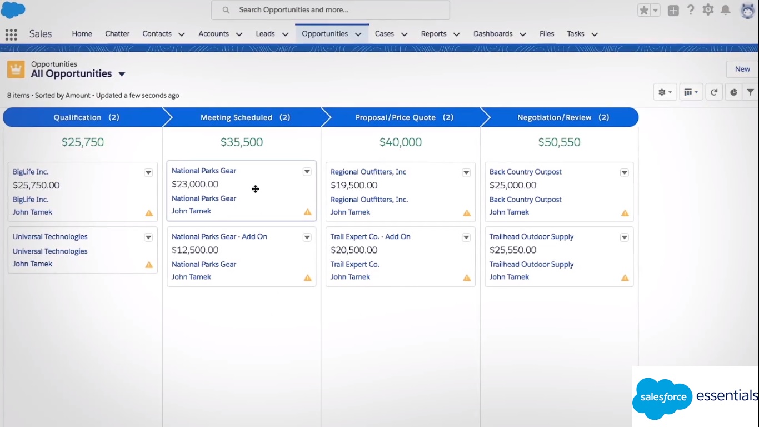Expand the Contacts tab dropdown chevron
Image resolution: width=759 pixels, height=427 pixels.
pyautogui.click(x=181, y=34)
